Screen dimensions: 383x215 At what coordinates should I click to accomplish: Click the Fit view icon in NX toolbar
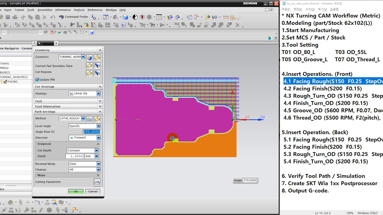pyautogui.click(x=105, y=17)
